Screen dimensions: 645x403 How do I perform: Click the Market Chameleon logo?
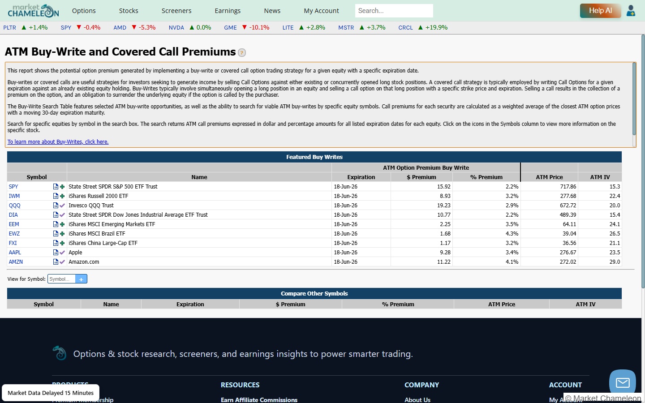point(33,10)
